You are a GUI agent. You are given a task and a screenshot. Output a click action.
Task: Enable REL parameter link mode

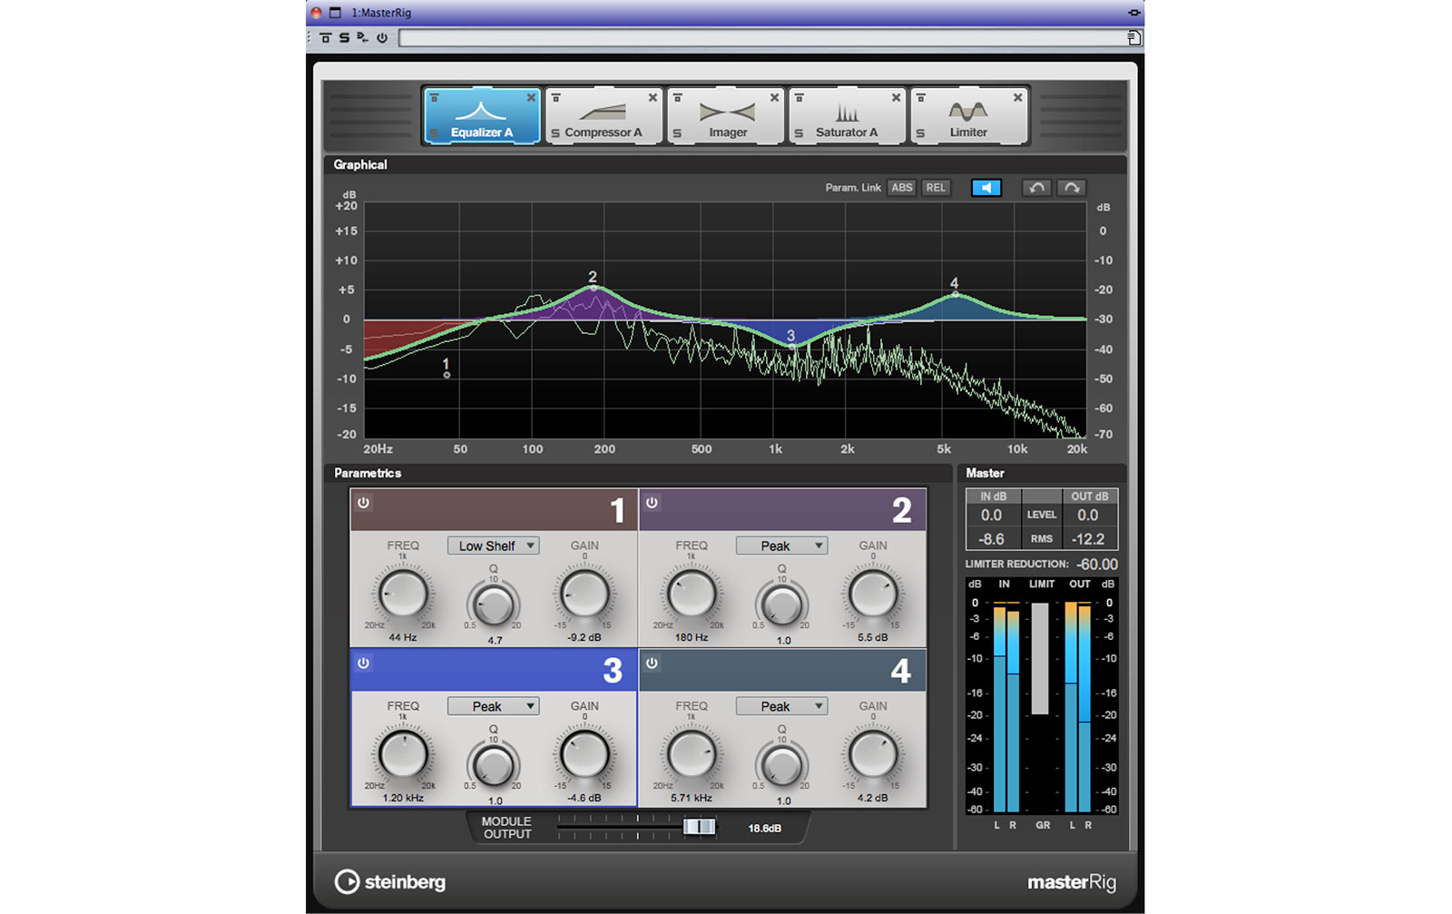(936, 188)
